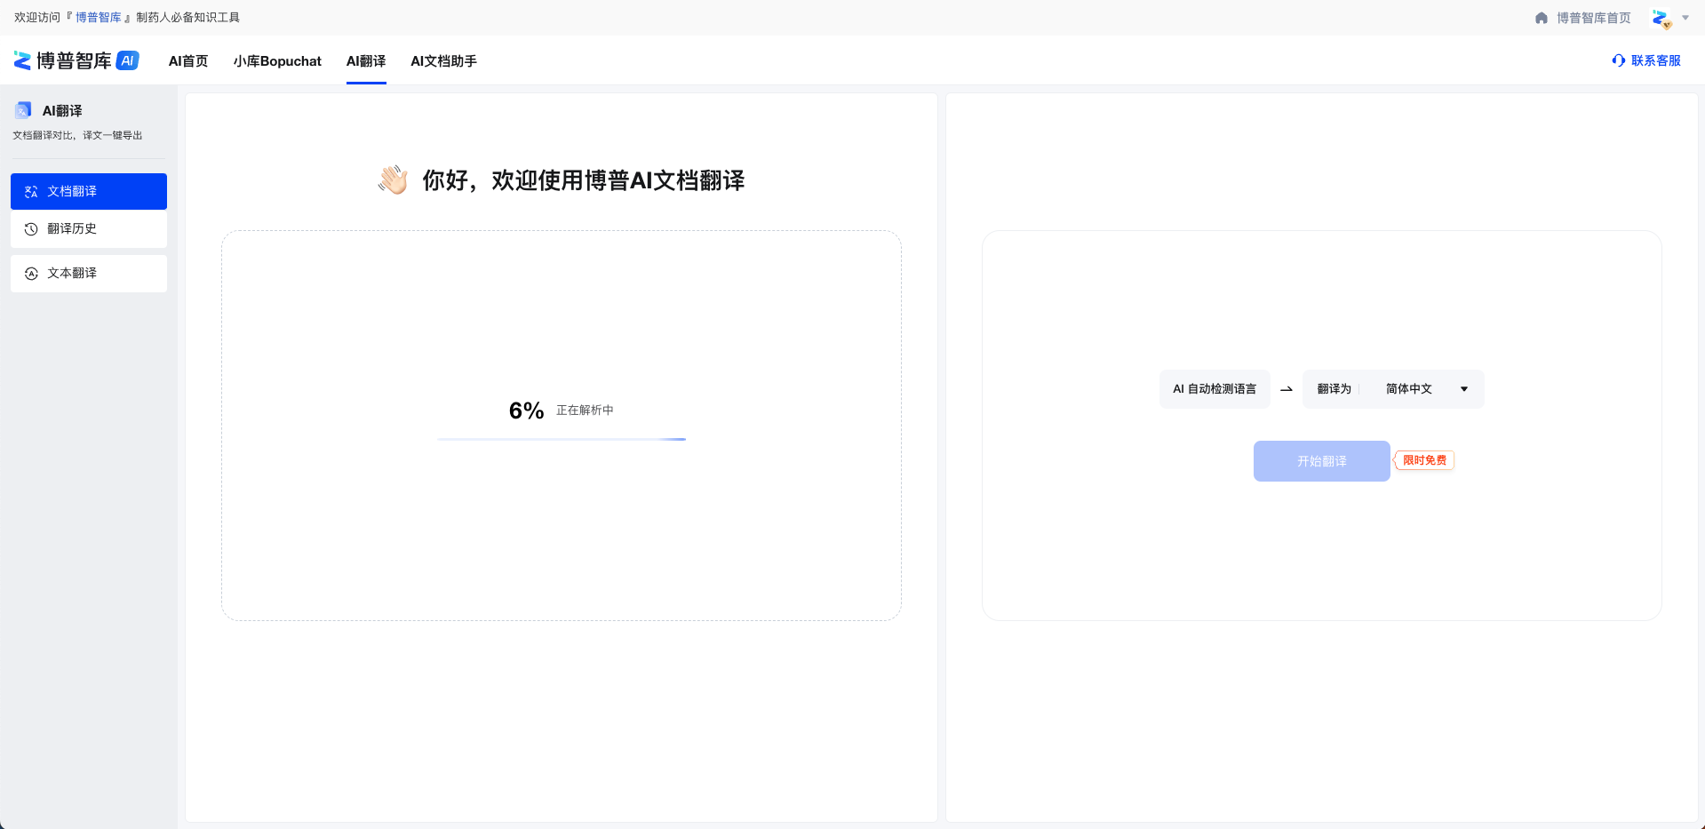
Task: Click the blue 博普智库 link in welcome text
Action: (99, 18)
